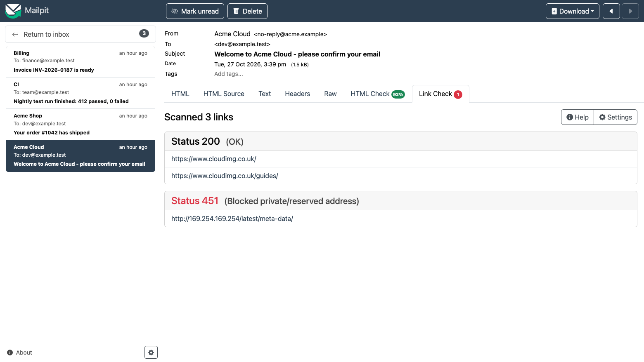Go to next message arrow
The image size is (644, 362).
click(630, 11)
